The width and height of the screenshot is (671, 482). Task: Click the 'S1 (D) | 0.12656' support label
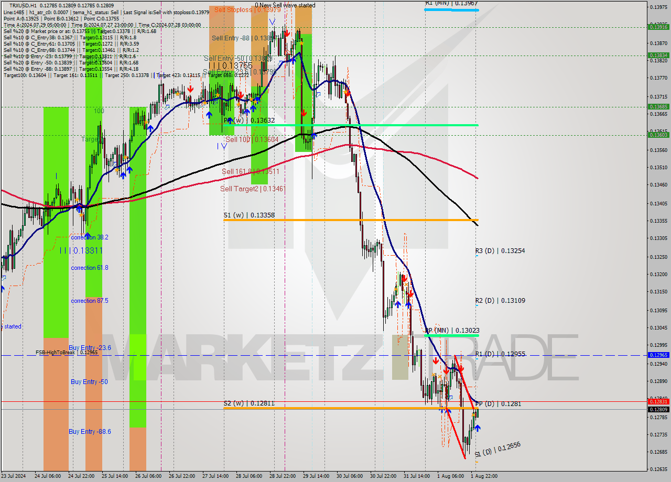497,450
